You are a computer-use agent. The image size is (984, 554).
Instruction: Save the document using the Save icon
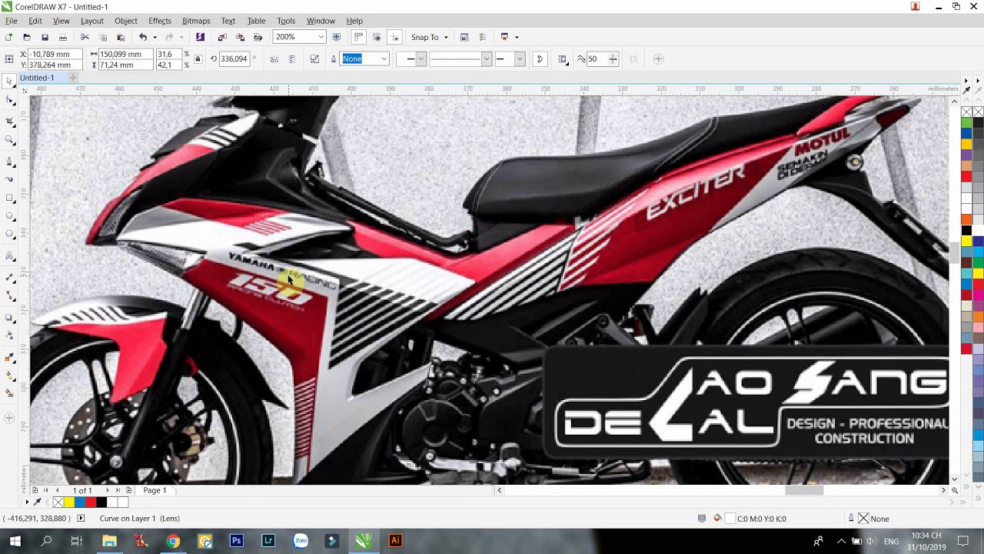pos(45,37)
